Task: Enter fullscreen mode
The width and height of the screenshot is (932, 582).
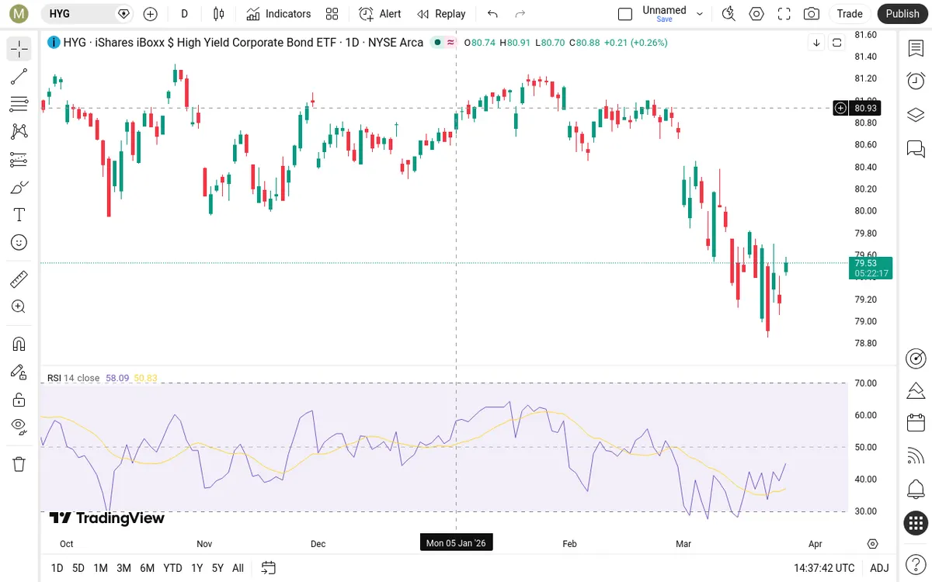Action: coord(784,13)
